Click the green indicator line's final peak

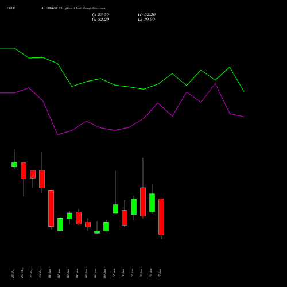[x=230, y=67]
